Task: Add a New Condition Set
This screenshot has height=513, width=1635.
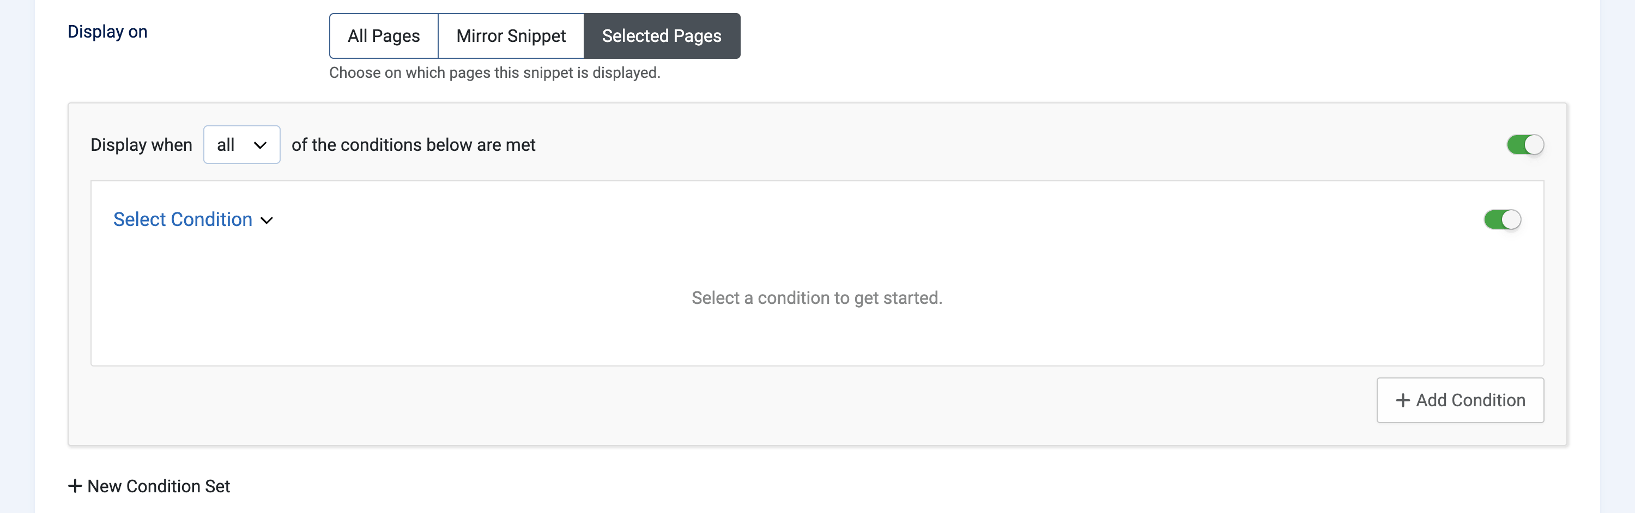Action: [x=149, y=486]
